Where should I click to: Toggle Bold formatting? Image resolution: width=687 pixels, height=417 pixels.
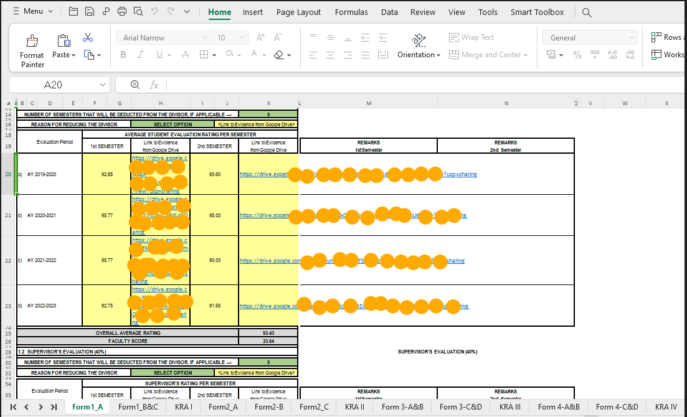pos(123,55)
